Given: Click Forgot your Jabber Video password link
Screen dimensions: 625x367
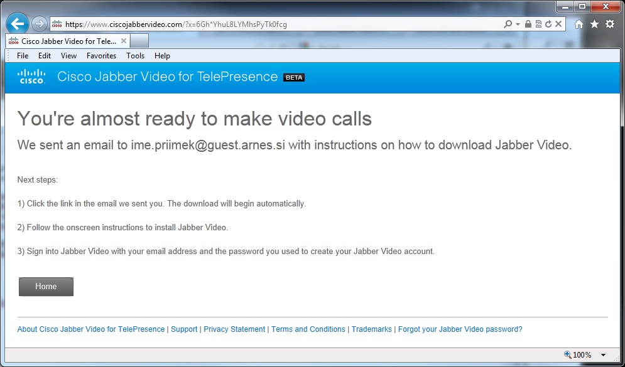Looking at the screenshot, I should point(460,329).
